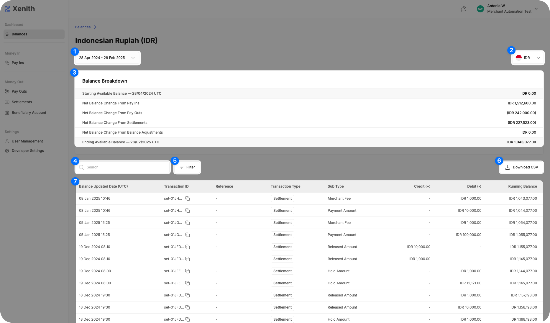Select the Ending Available Balance amount IDR 1,043,077.00
Screen dimensions: 550x323
pos(522,142)
